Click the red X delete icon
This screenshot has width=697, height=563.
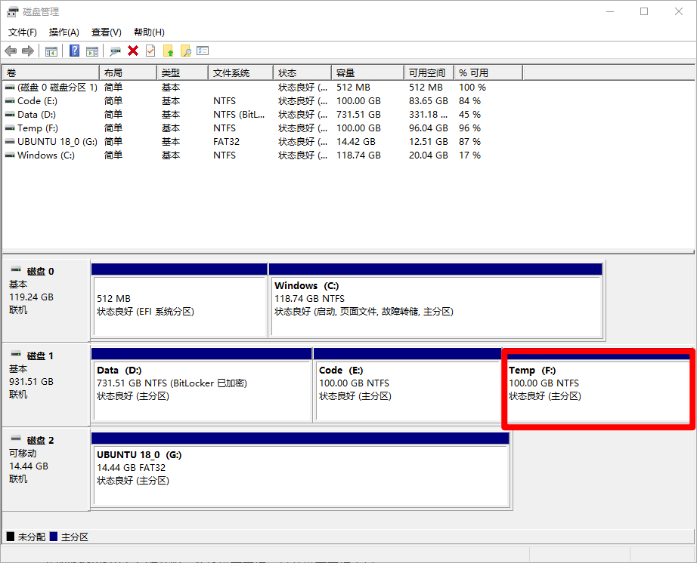[133, 51]
